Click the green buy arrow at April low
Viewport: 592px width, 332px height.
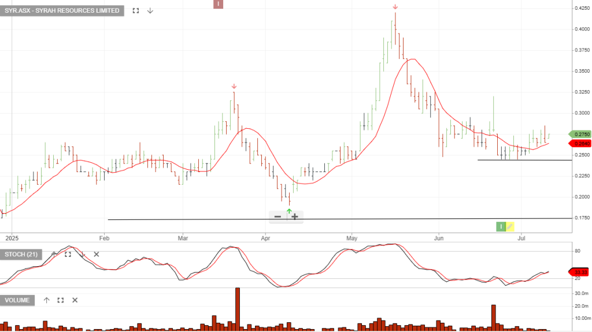coord(289,211)
